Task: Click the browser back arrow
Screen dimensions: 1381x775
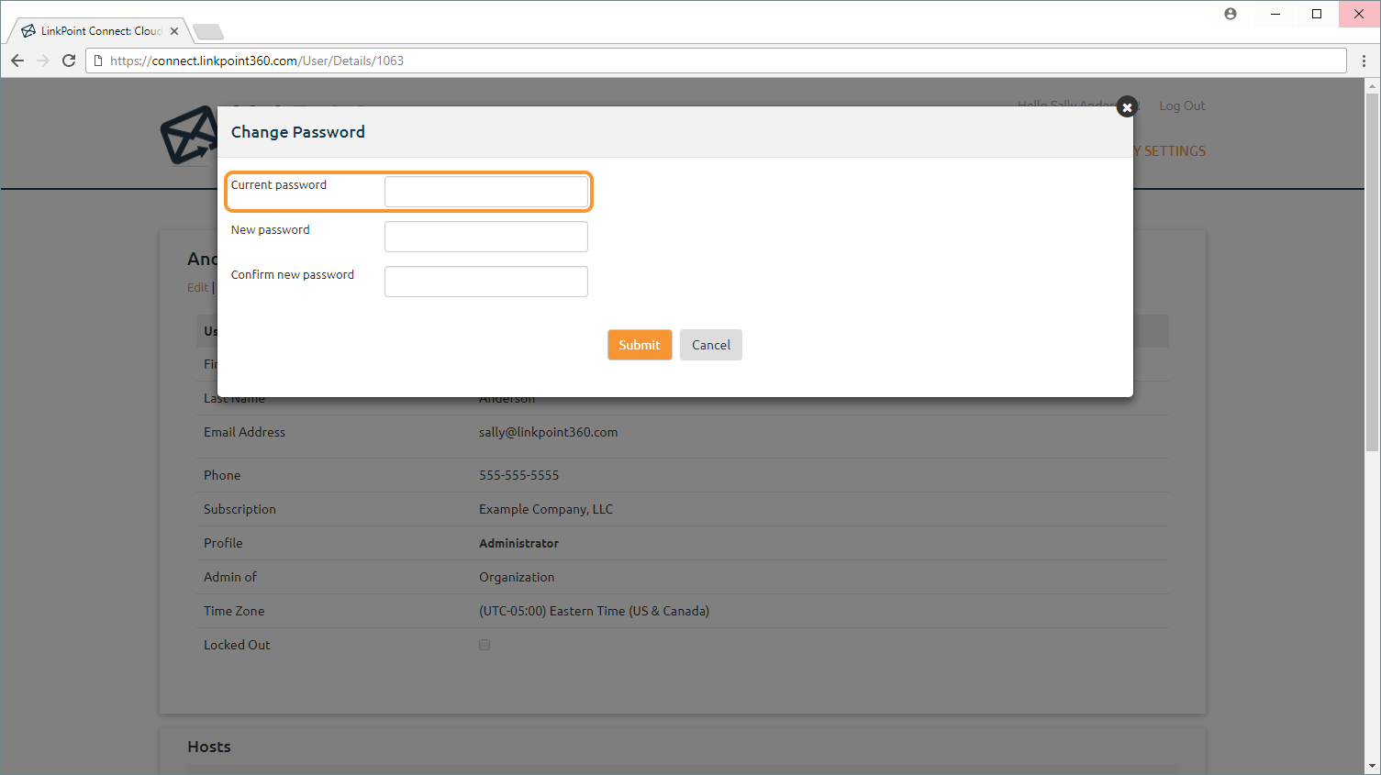Action: click(17, 61)
